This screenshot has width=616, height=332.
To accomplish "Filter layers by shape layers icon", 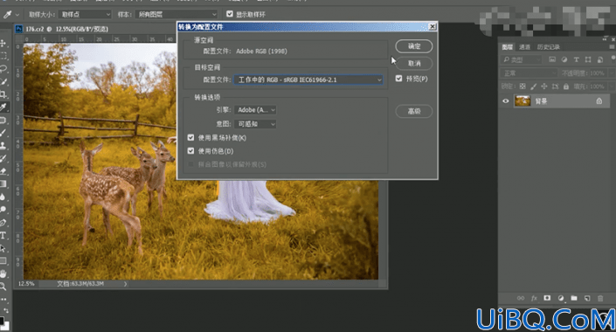I will [588, 59].
